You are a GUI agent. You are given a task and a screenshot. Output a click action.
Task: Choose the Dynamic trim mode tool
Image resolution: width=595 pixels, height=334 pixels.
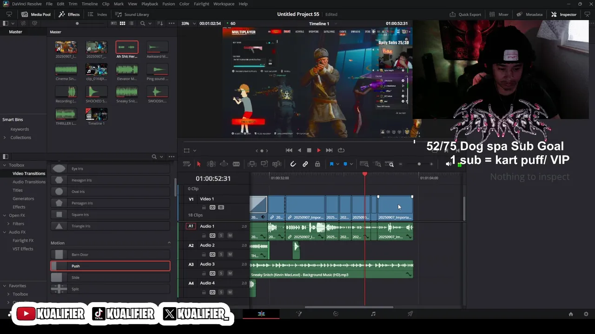tap(224, 164)
